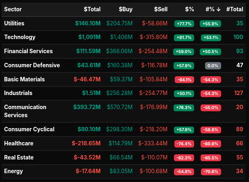Sort table by $Total column

(92, 9)
